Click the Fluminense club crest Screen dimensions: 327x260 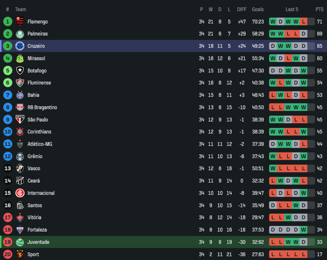pos(20,83)
